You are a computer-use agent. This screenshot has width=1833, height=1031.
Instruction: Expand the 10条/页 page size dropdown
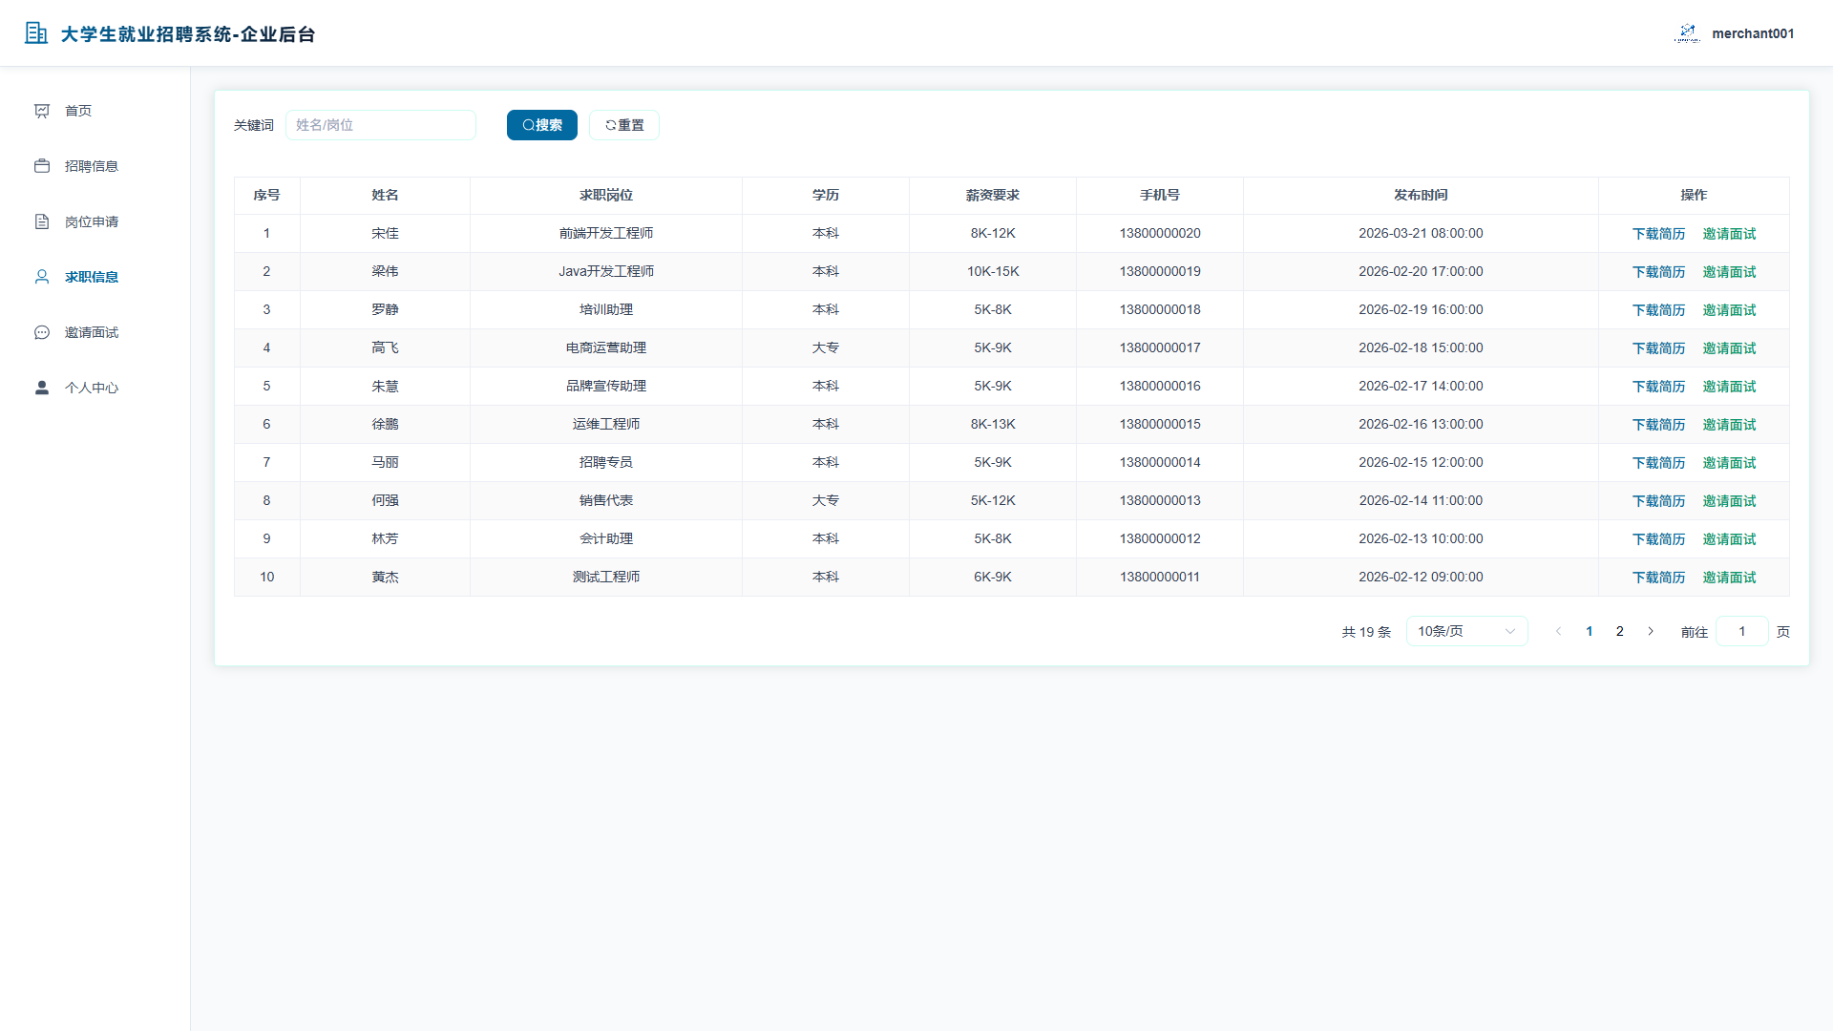tap(1466, 631)
